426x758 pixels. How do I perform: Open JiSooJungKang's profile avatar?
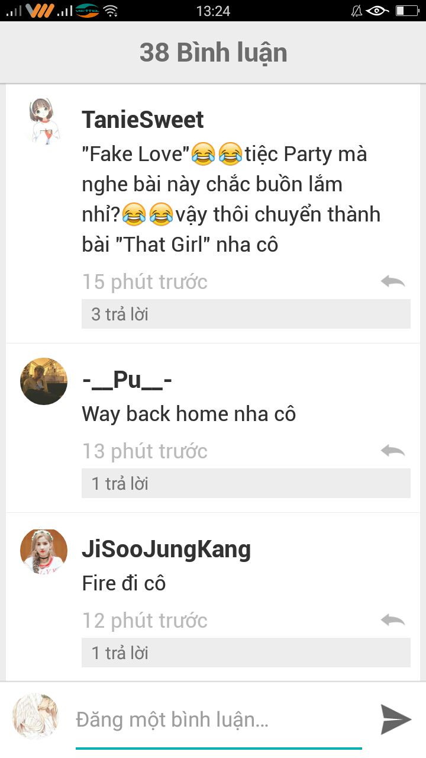pos(44,551)
